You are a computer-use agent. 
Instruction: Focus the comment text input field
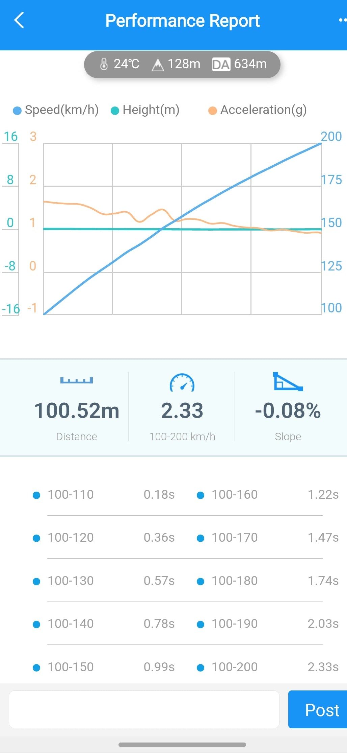(144, 709)
